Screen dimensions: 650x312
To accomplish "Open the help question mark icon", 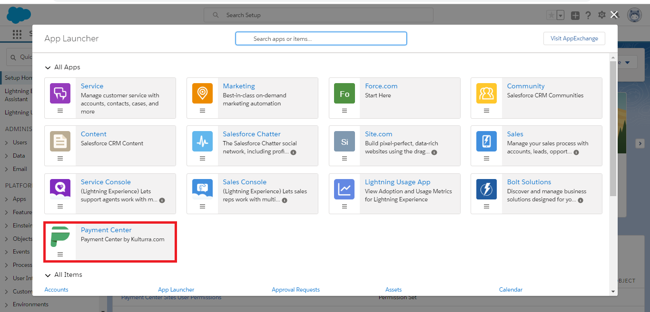I will pyautogui.click(x=589, y=15).
